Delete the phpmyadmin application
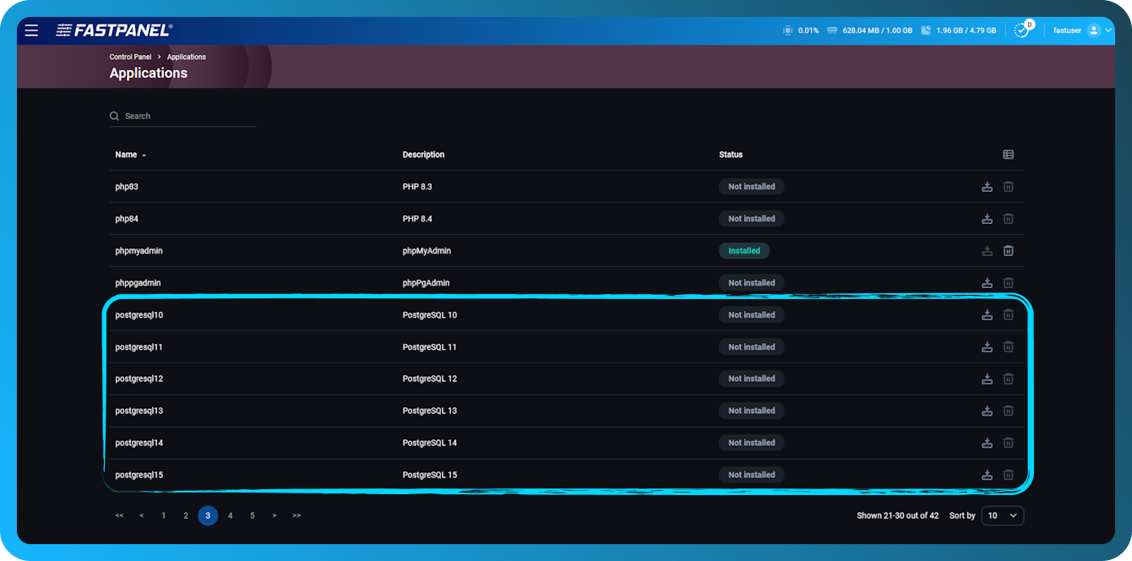This screenshot has width=1132, height=561. click(x=1008, y=250)
